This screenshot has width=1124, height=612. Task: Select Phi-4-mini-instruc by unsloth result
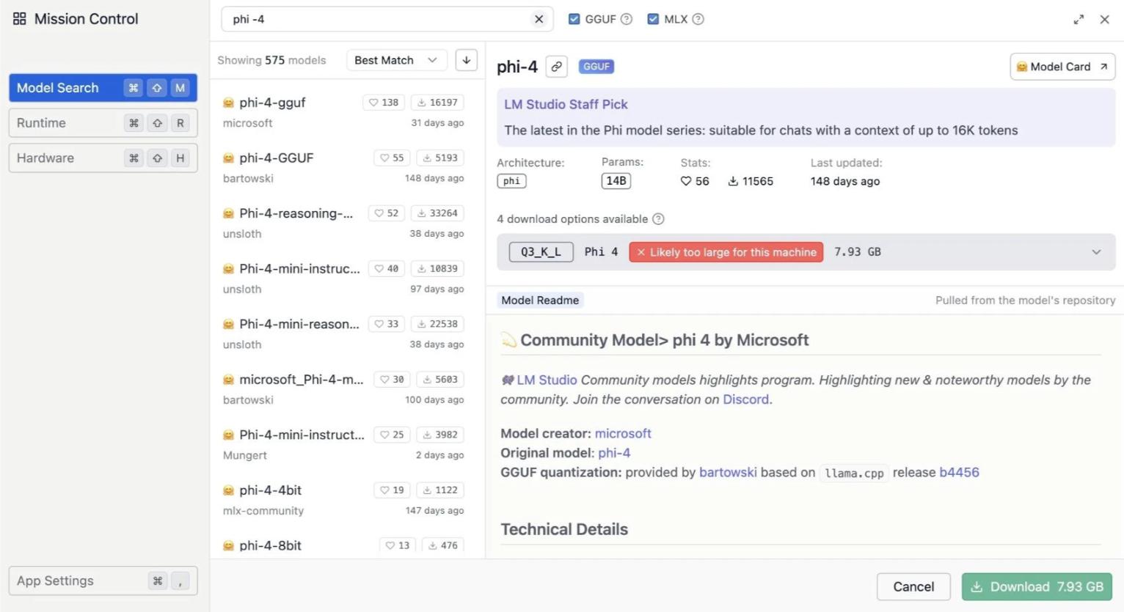click(343, 279)
